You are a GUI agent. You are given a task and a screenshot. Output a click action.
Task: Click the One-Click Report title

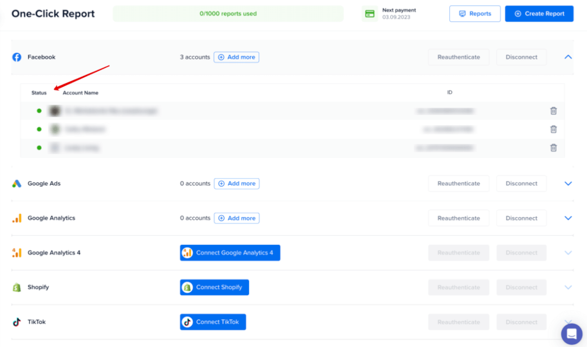53,14
